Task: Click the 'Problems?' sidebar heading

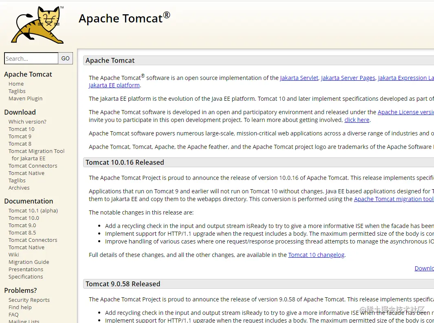Action: pos(20,290)
